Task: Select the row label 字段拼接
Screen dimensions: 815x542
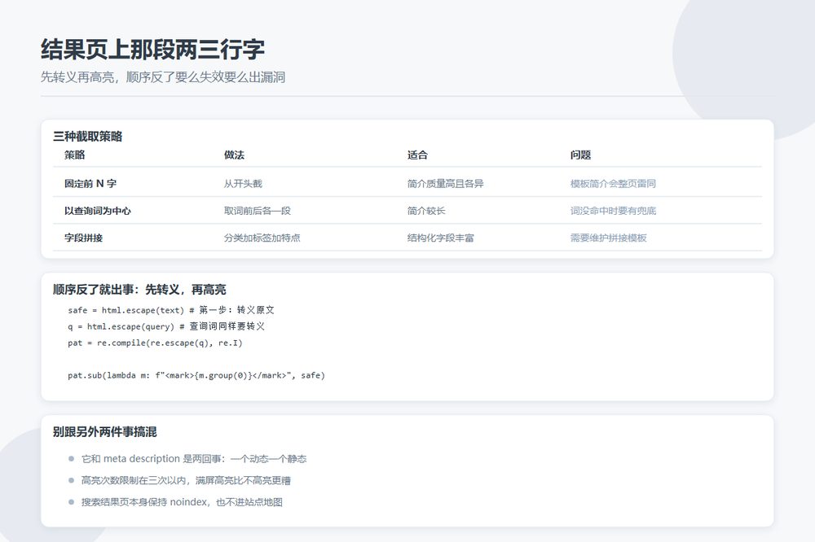Action: point(83,238)
